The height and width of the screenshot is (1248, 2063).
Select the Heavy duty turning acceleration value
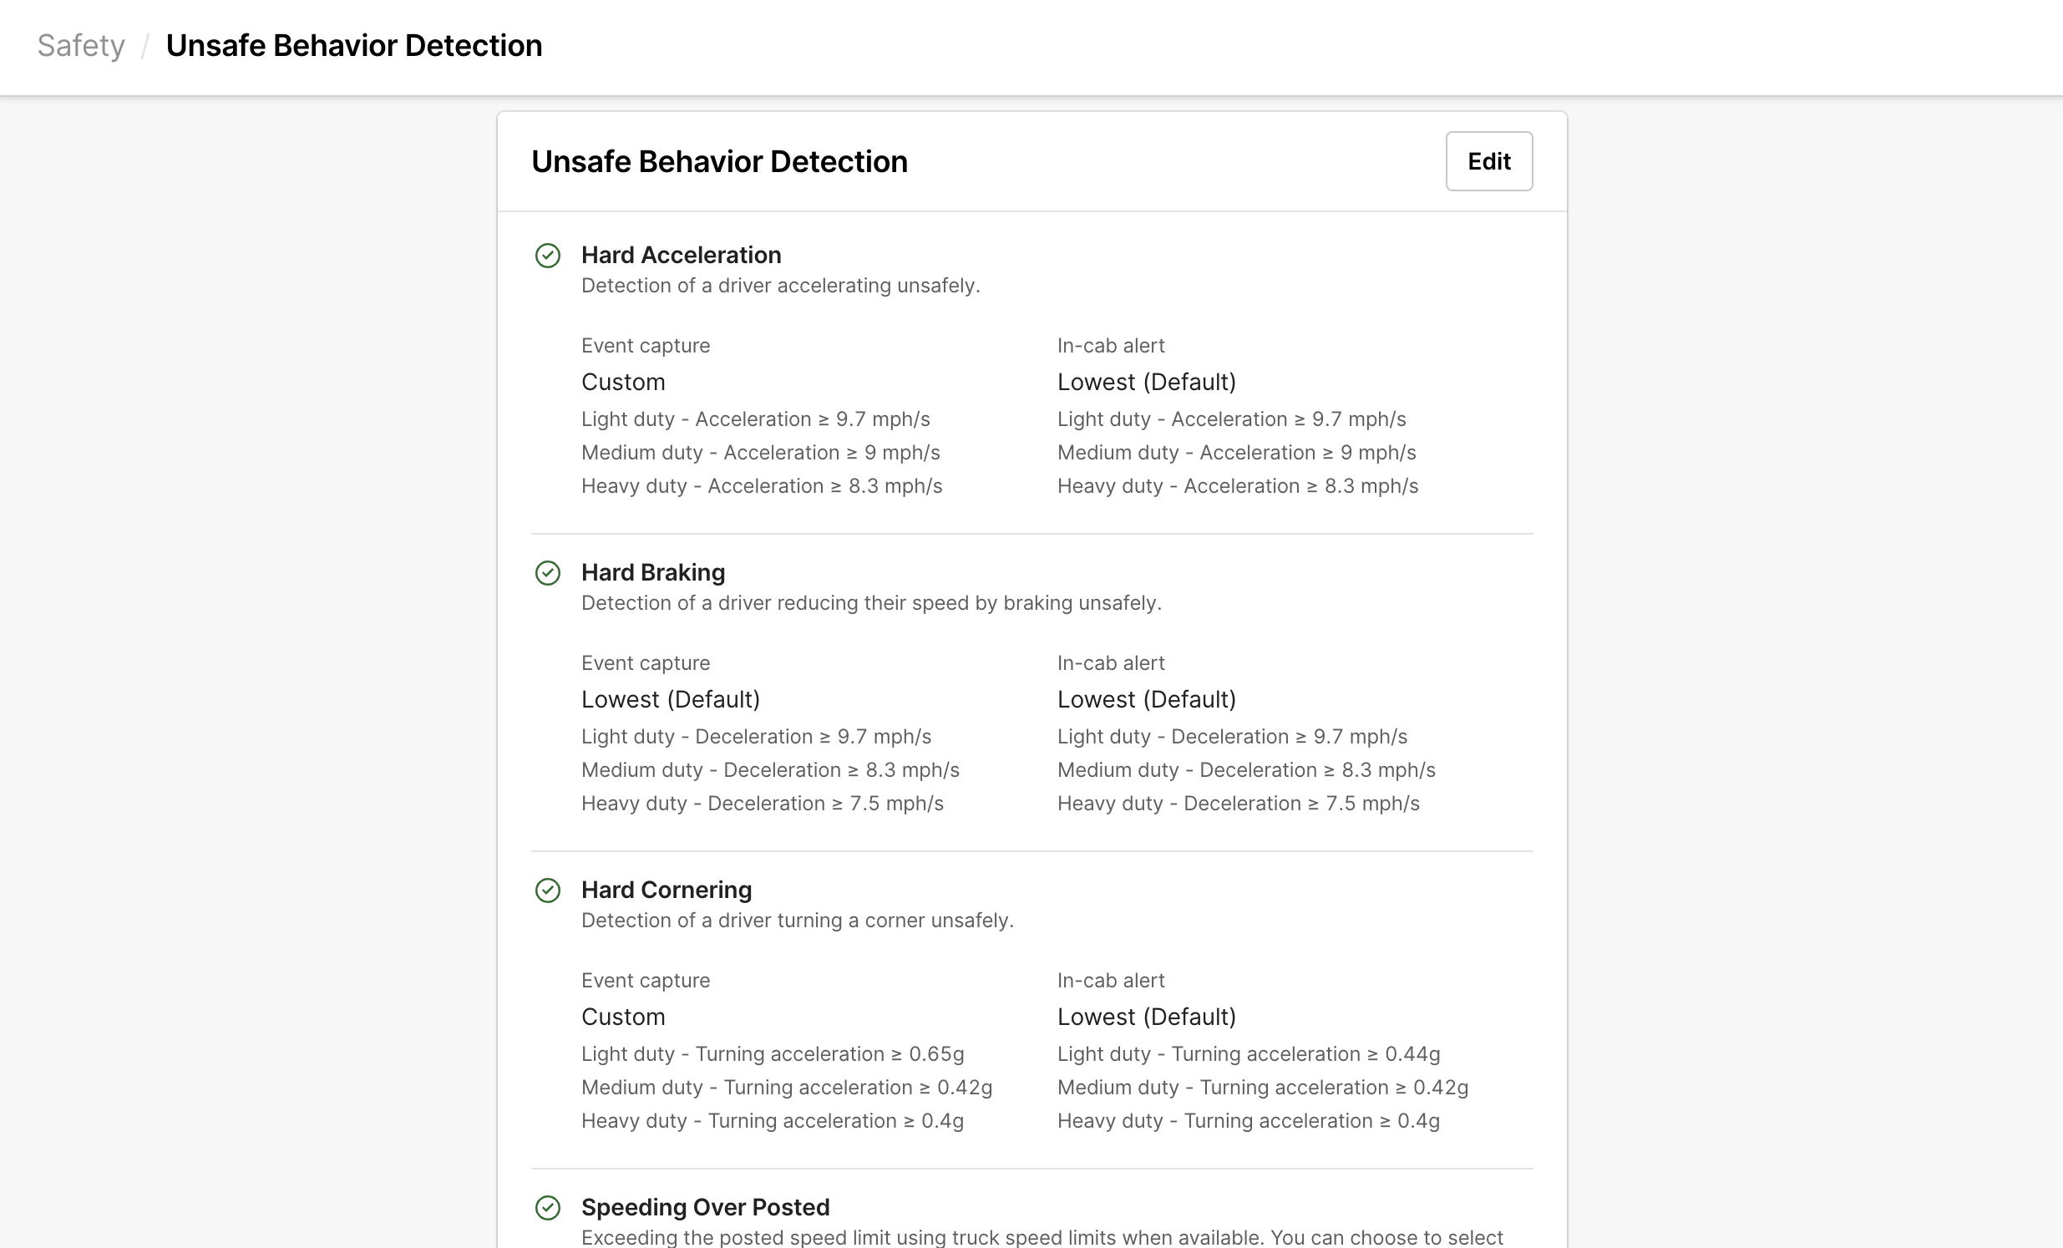click(771, 1121)
